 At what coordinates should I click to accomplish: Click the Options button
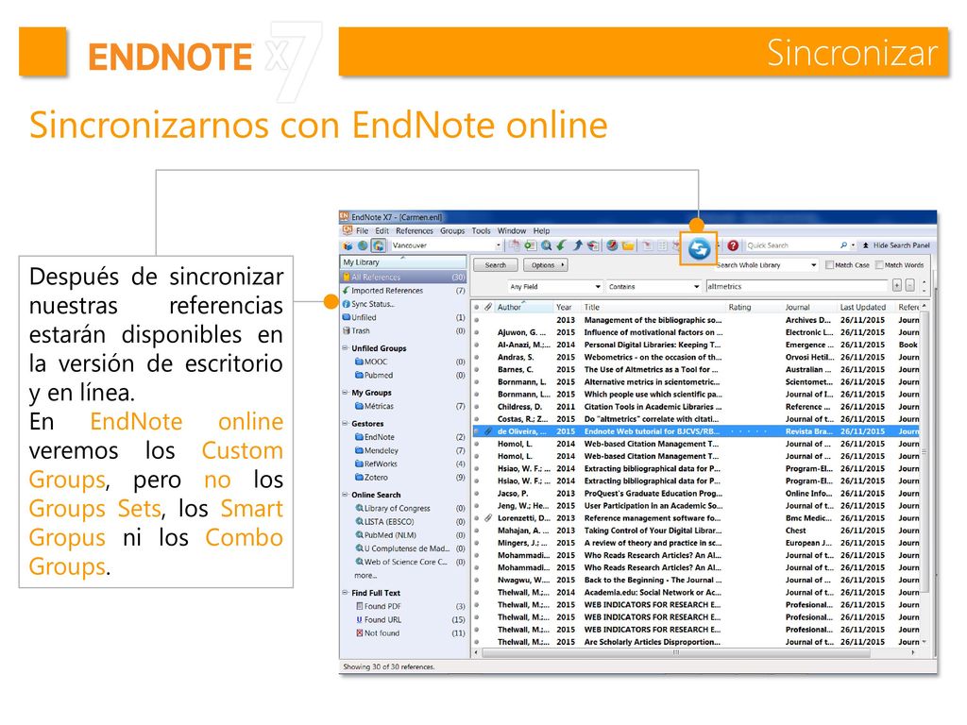click(x=545, y=265)
